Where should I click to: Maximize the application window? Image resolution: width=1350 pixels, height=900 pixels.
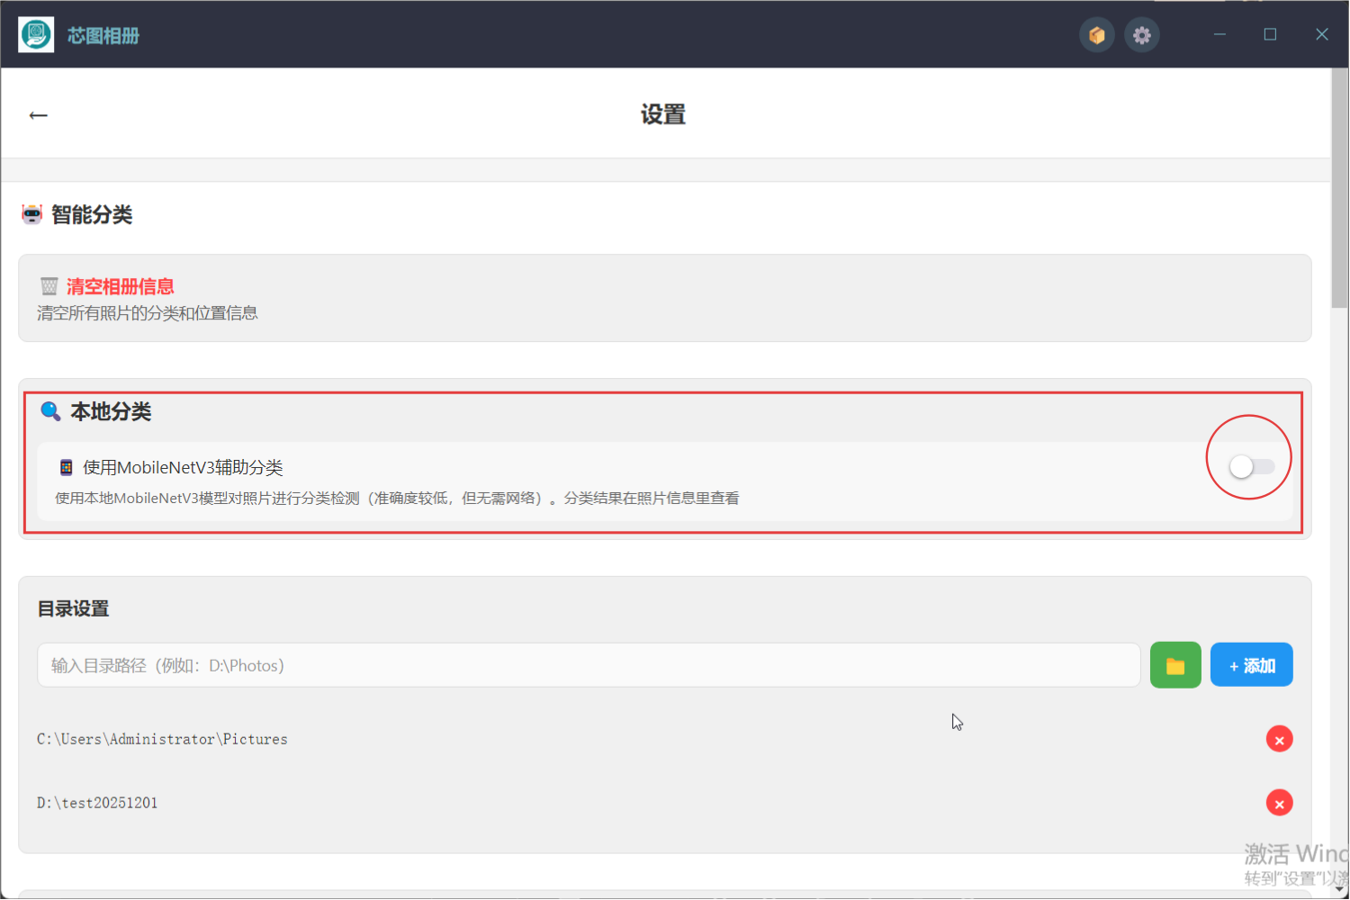tap(1270, 34)
